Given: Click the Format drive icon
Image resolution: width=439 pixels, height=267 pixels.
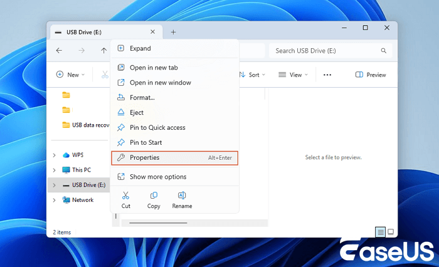Looking at the screenshot, I should tap(120, 97).
